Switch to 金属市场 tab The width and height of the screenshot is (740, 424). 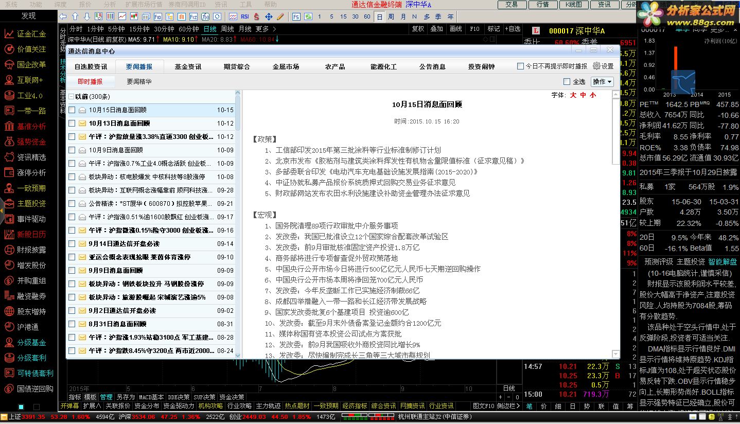(286, 67)
